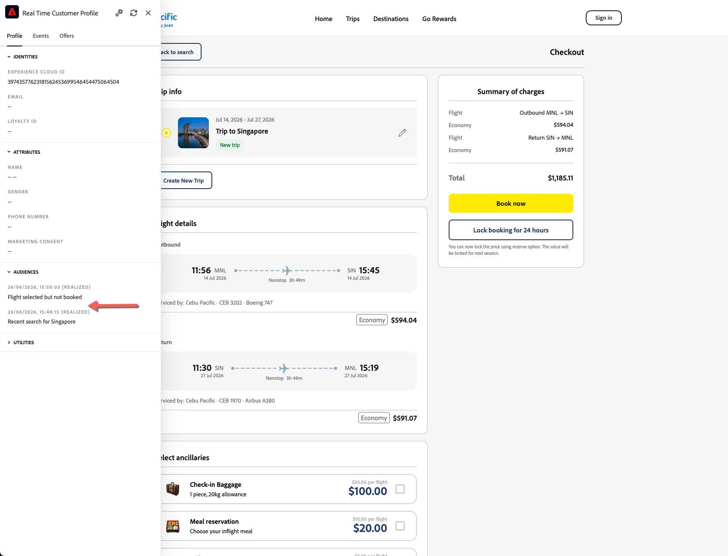The height and width of the screenshot is (556, 728).
Task: Open the profile panel settings gear icon
Action: tap(119, 13)
